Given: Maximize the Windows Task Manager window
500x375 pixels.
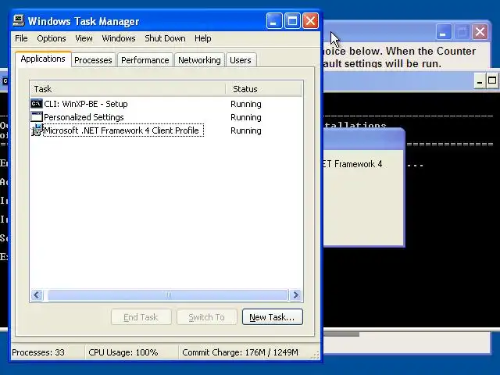Looking at the screenshot, I should coord(292,21).
